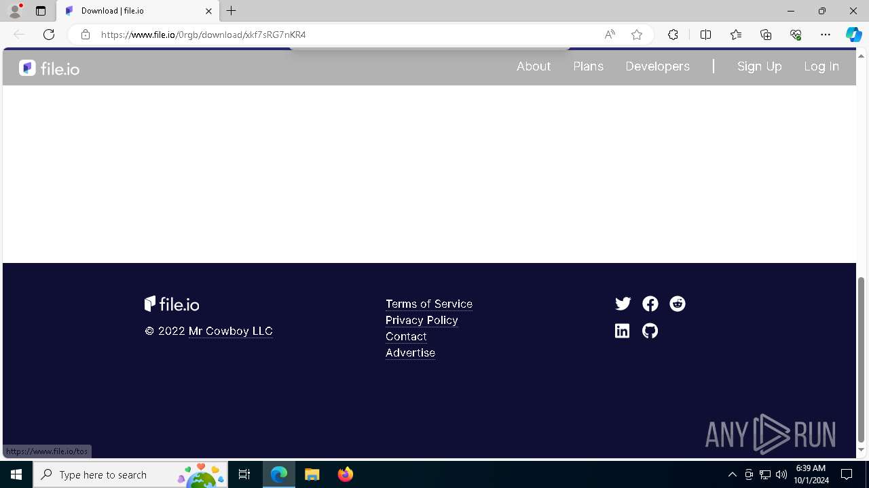Screen dimensions: 869x488
Task: Click the scrollbar up arrow
Action: (x=862, y=56)
